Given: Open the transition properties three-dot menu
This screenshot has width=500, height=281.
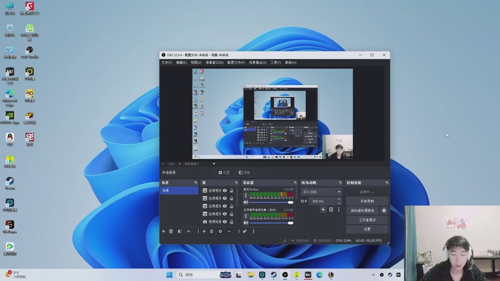Looking at the screenshot, I should [339, 209].
